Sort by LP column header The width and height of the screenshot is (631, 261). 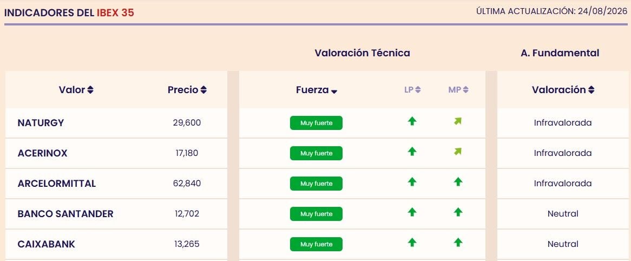point(412,90)
